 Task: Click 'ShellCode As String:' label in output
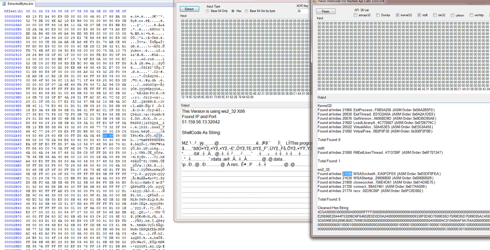pyautogui.click(x=201, y=133)
